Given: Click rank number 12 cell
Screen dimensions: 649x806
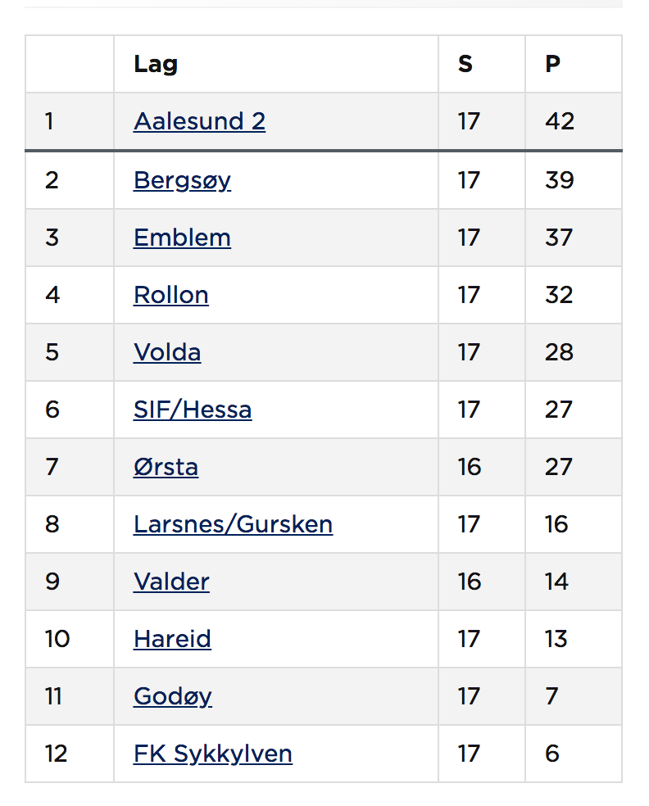Looking at the screenshot, I should [57, 753].
